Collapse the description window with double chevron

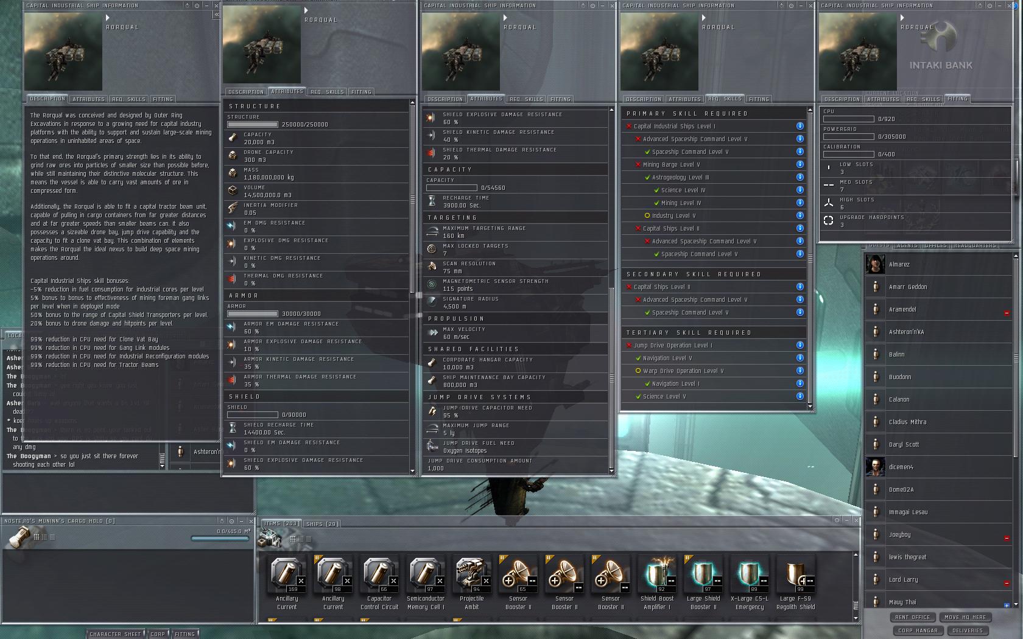[216, 14]
